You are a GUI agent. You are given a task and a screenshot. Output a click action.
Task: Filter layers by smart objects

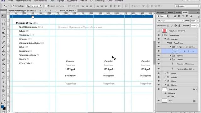click(191, 16)
